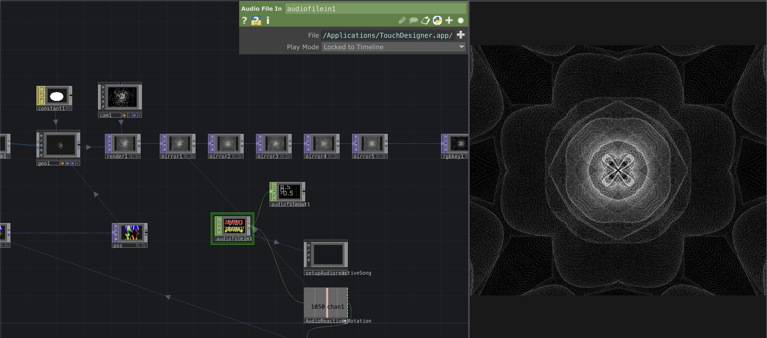Select the pos node thumbnail
Screen dimensions: 767x338
[x=132, y=232]
